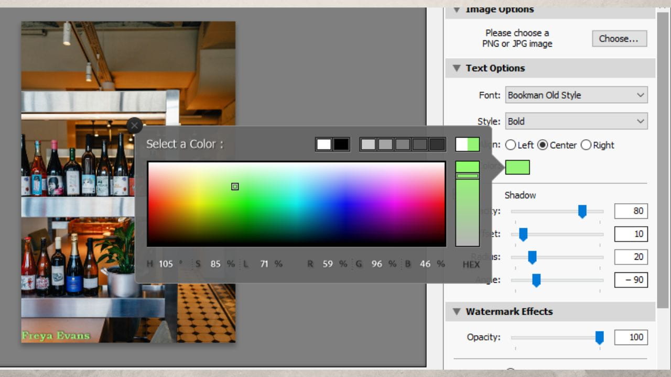Click the shadow opacity field 80
The height and width of the screenshot is (377, 671).
point(631,212)
